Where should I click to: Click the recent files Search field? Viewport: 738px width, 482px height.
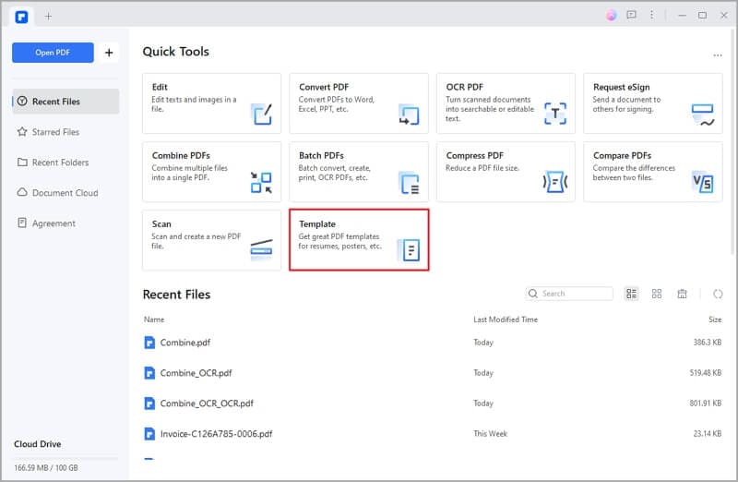pos(570,294)
